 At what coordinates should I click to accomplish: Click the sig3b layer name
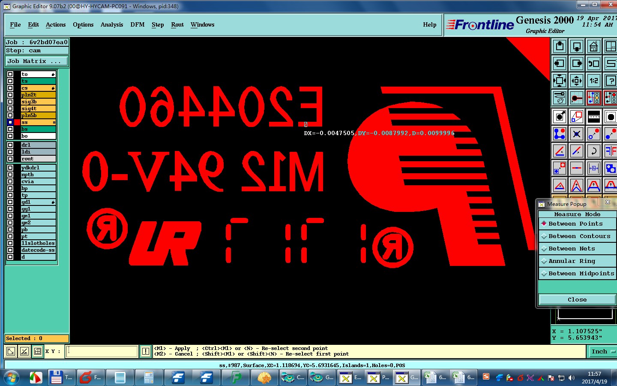click(38, 102)
